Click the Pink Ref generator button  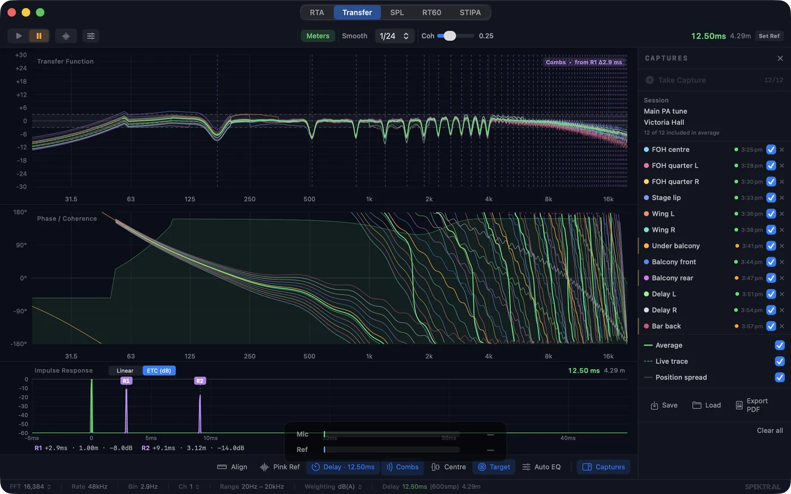[x=280, y=467]
